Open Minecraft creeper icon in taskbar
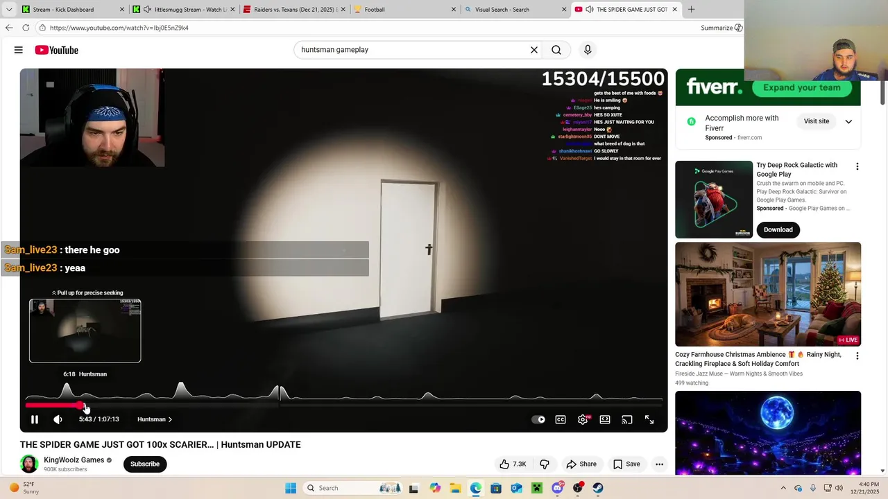Image resolution: width=888 pixels, height=499 pixels. pos(537,488)
